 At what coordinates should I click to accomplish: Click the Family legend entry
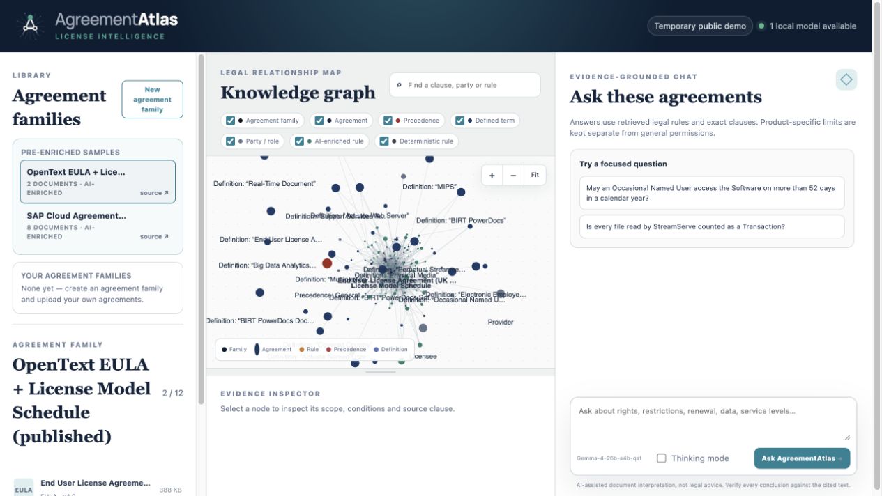pyautogui.click(x=234, y=350)
